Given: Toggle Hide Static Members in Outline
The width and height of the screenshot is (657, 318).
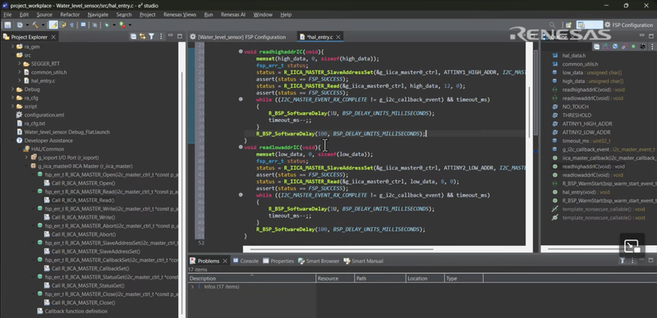Looking at the screenshot, I should coord(624,47).
